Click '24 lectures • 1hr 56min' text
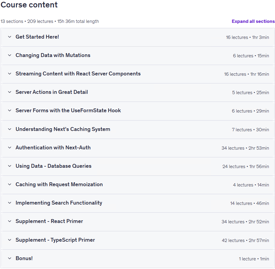The width and height of the screenshot is (275, 269). [246, 166]
